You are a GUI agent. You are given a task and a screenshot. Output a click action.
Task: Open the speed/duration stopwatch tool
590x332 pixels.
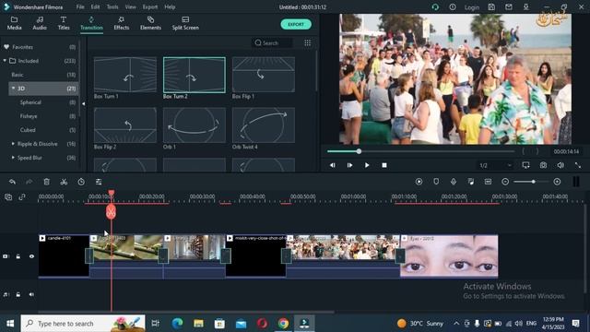[81, 182]
